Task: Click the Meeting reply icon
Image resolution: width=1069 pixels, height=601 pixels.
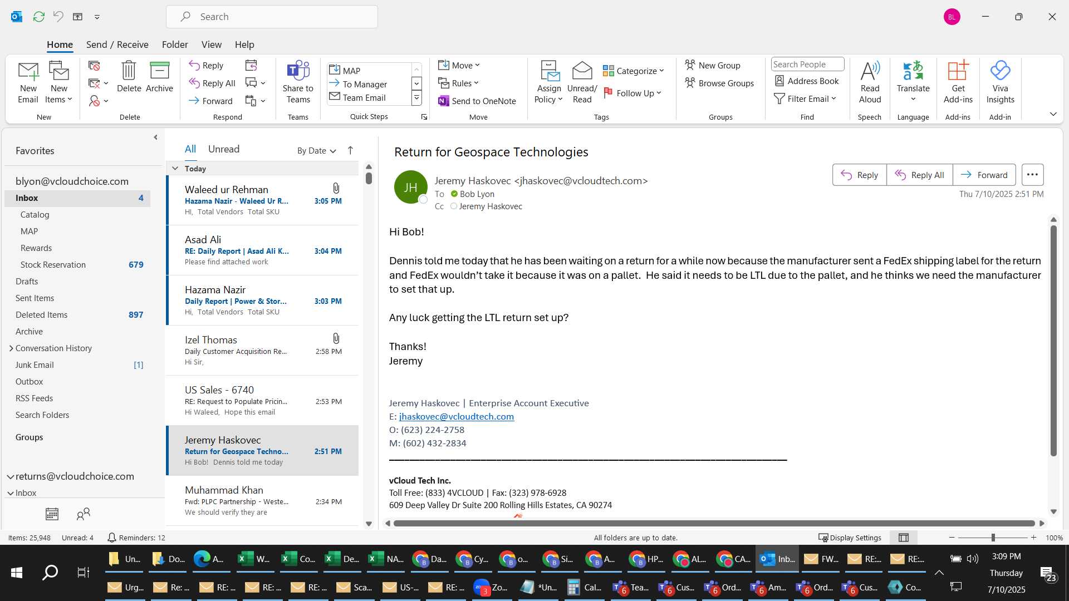Action: pyautogui.click(x=251, y=65)
